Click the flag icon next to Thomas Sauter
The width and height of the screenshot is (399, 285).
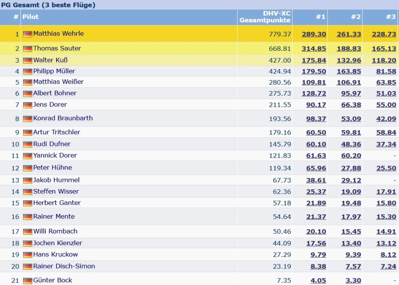(x=28, y=48)
